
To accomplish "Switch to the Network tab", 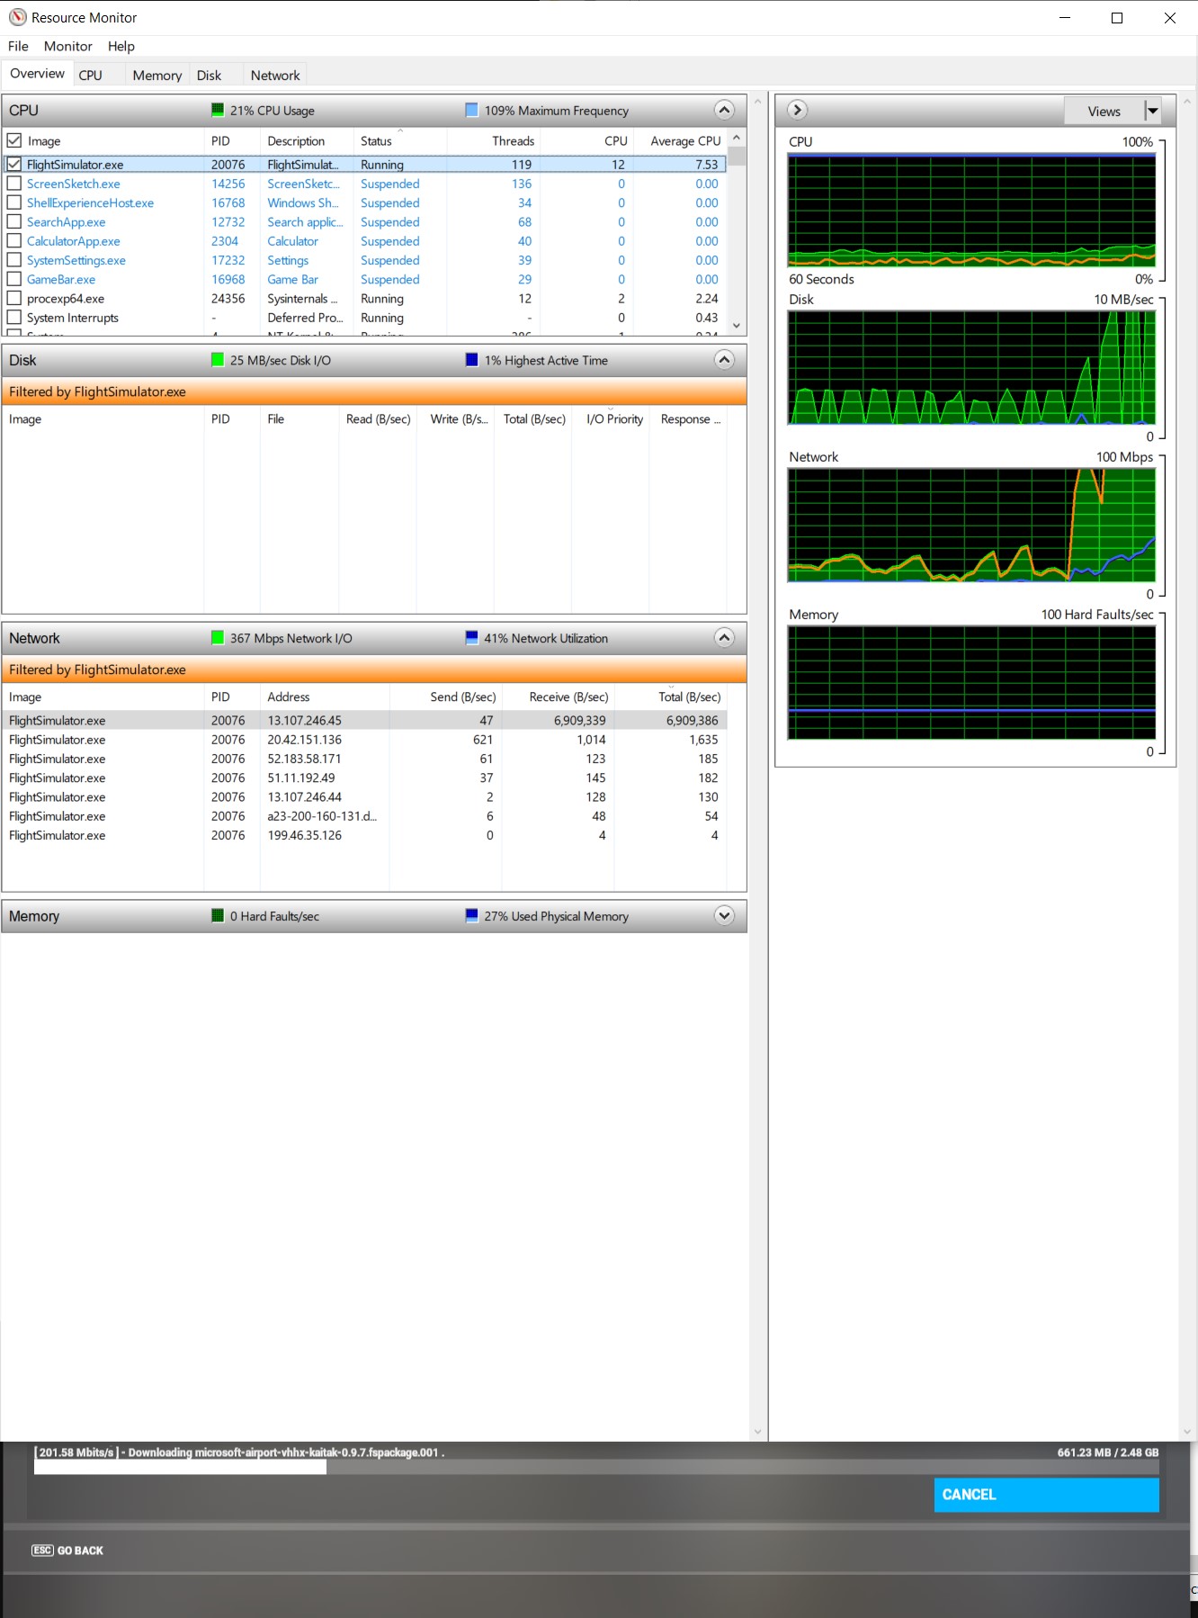I will coord(275,75).
